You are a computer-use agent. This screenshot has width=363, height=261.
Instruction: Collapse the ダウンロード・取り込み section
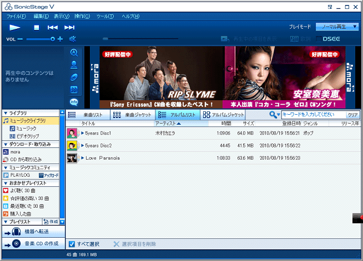click(x=6, y=144)
